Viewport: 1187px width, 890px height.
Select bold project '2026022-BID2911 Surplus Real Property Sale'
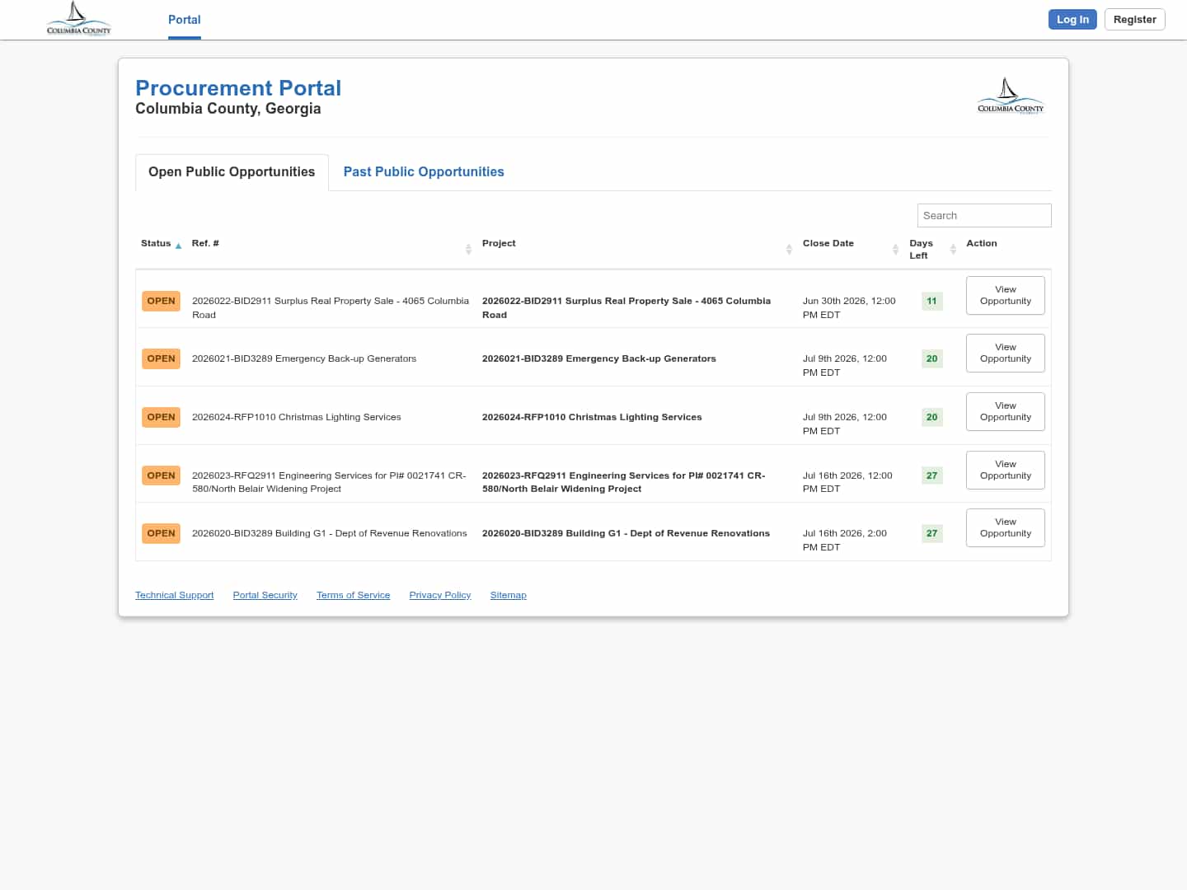[x=626, y=307]
